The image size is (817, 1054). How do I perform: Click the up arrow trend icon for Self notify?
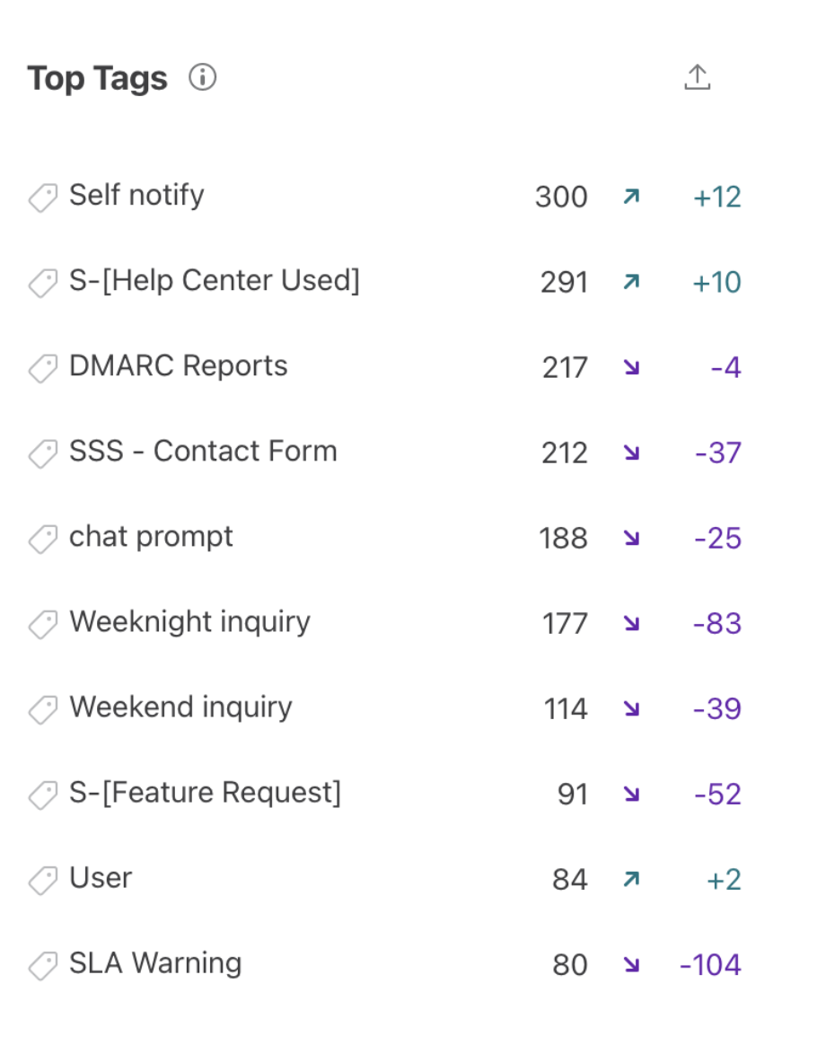pyautogui.click(x=631, y=197)
